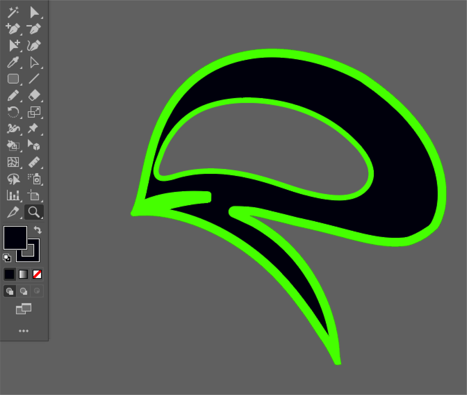Select the Line Segment tool
467x395 pixels.
[x=34, y=79]
